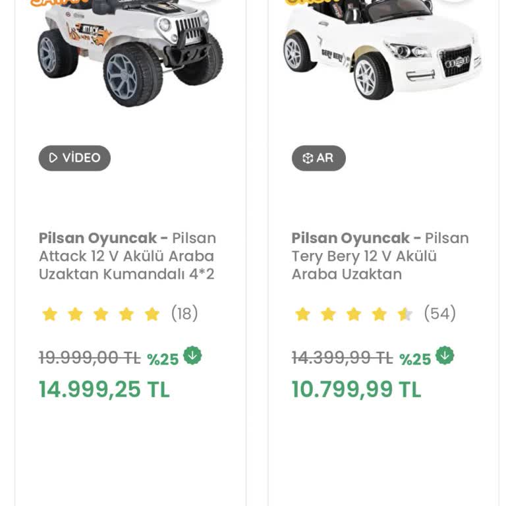Click the fifth star of Pilsan Attack rating
This screenshot has width=506, height=506.
pos(152,314)
